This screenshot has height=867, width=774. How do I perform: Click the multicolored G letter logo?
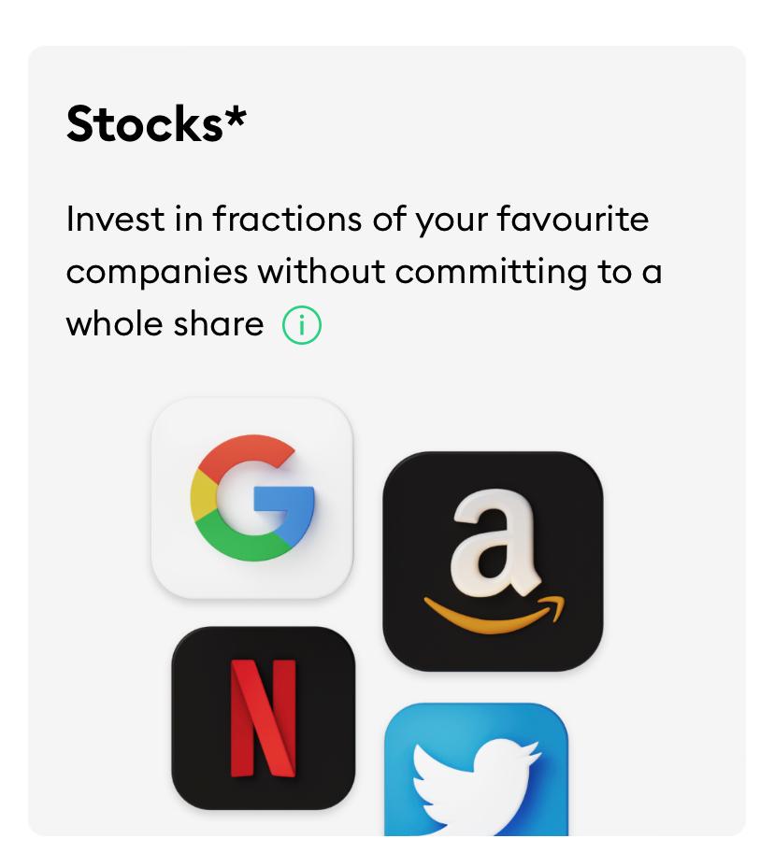252,497
